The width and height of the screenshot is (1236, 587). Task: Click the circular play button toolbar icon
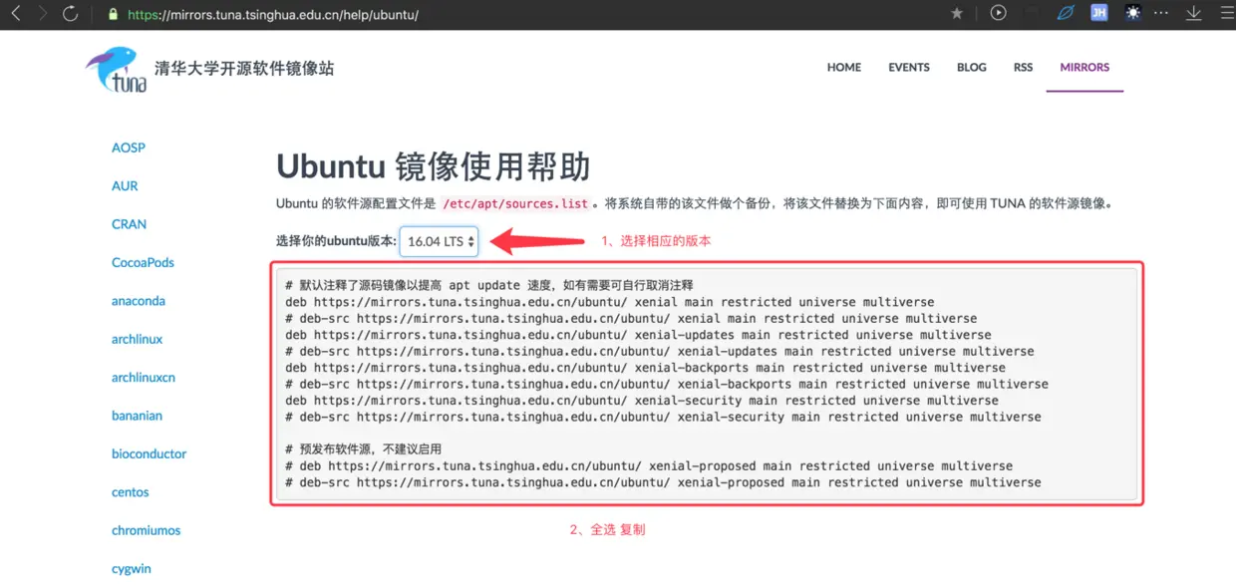pos(999,14)
